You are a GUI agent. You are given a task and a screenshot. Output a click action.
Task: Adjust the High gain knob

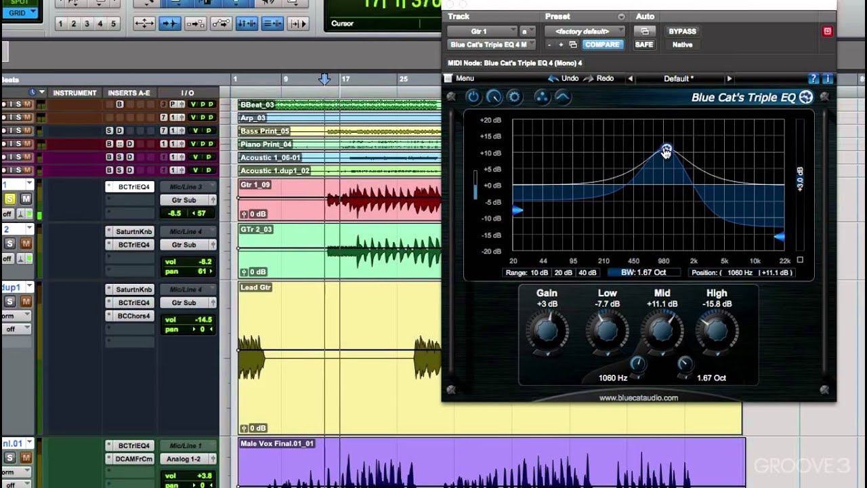pyautogui.click(x=716, y=331)
